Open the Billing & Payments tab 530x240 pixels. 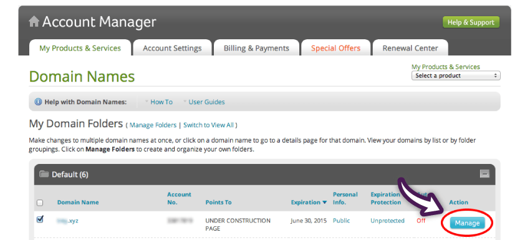point(256,48)
